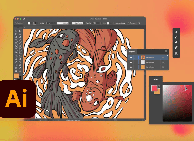Select the Gradient tool
194x141 pixels.
pyautogui.click(x=20, y=59)
